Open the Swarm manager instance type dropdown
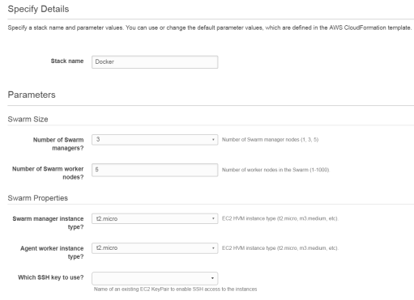The height and width of the screenshot is (300, 414). click(155, 218)
